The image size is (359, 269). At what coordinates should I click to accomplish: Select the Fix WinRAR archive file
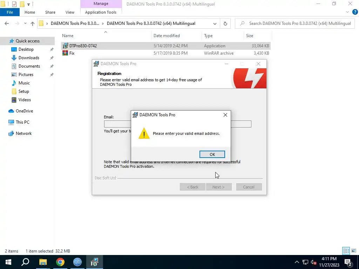pos(166,53)
